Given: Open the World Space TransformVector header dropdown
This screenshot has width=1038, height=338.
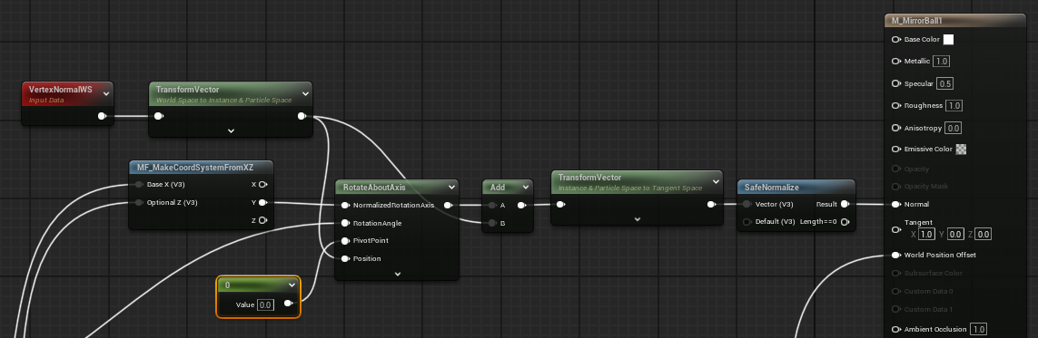Looking at the screenshot, I should click(305, 93).
